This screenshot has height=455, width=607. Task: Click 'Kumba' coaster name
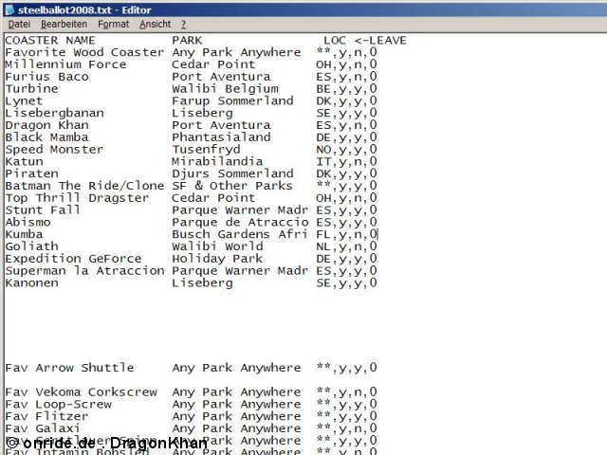24,234
